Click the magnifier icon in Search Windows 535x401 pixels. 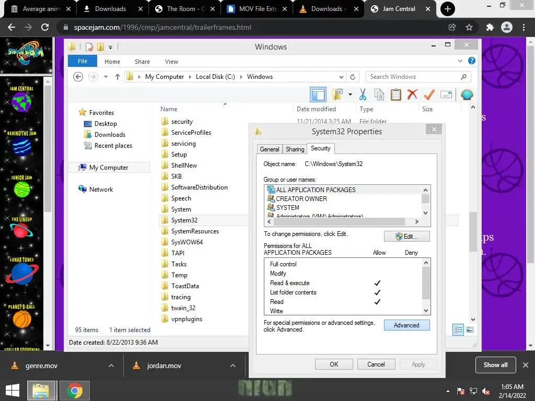click(x=464, y=77)
